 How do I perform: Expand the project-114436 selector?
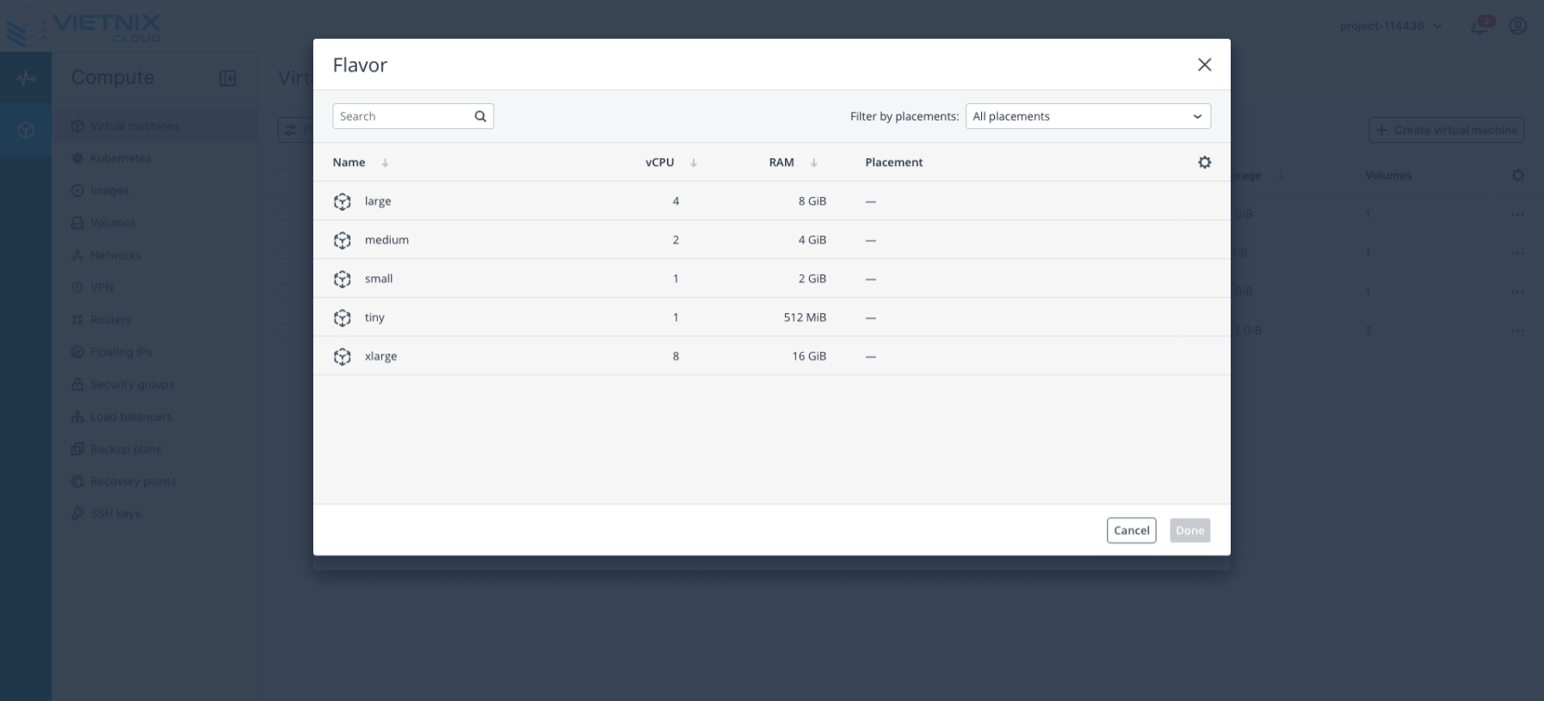click(x=1390, y=26)
